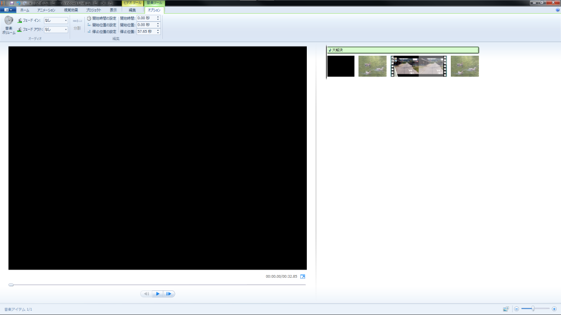The height and width of the screenshot is (315, 561).
Task: Select the first grass photo clip
Action: coord(373,66)
